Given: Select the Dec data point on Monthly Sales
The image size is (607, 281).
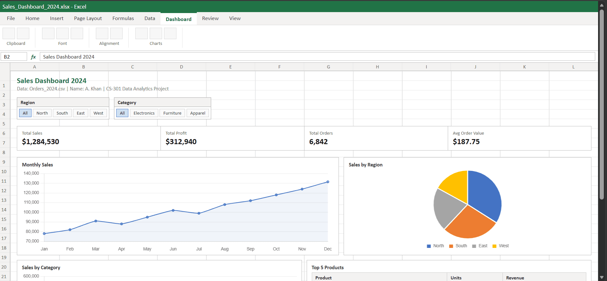Looking at the screenshot, I should tap(328, 182).
